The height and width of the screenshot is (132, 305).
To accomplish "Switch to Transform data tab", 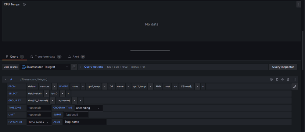I will click(46, 57).
